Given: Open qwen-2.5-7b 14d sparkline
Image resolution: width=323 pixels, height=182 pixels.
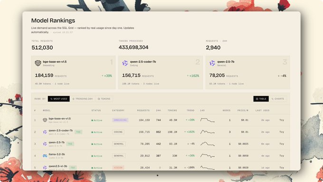Looking at the screenshot, I should pos(208,144).
